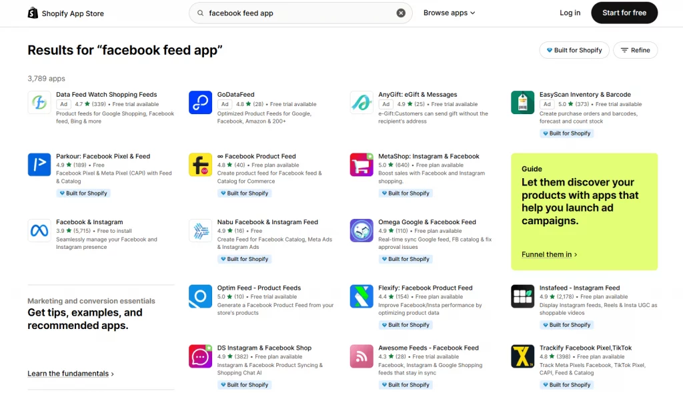Open the Parkour Facebook Pixel icon

coord(39,165)
